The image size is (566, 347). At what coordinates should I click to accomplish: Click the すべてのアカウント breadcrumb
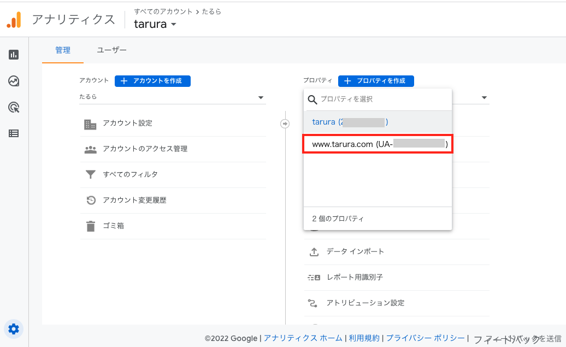163,11
